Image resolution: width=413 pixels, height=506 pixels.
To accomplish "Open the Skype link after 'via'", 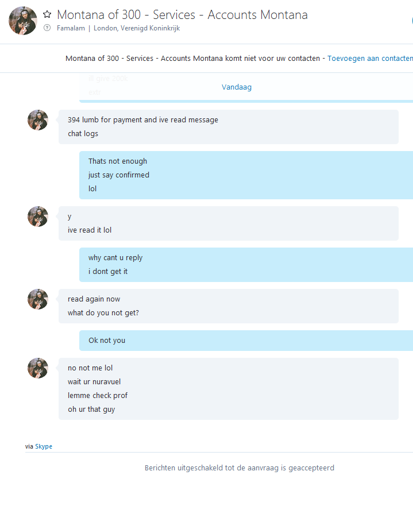I will coord(44,446).
